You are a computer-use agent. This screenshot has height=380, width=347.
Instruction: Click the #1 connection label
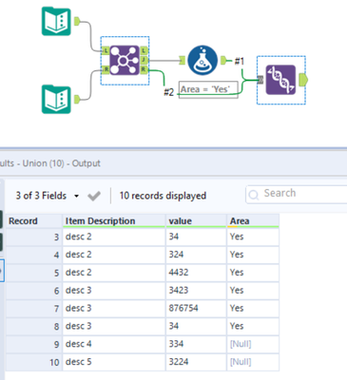[x=240, y=61]
